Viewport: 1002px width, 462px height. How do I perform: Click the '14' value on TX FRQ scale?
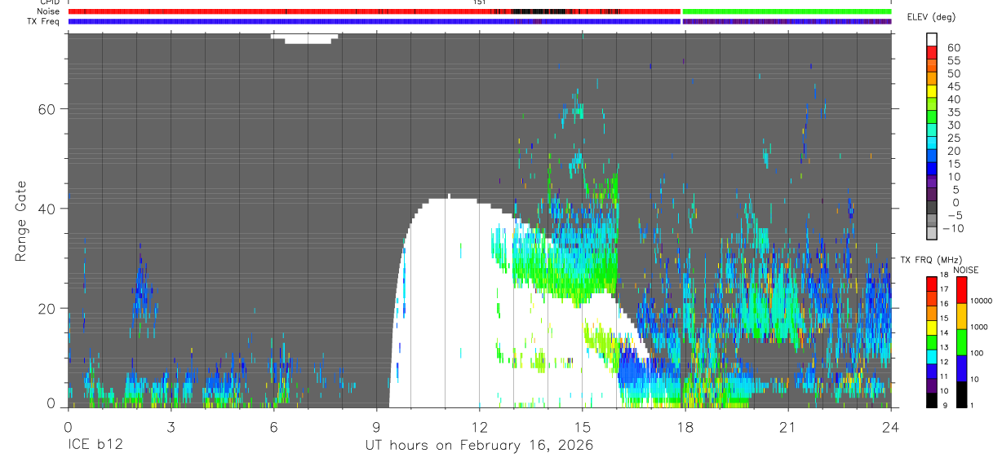pos(944,332)
